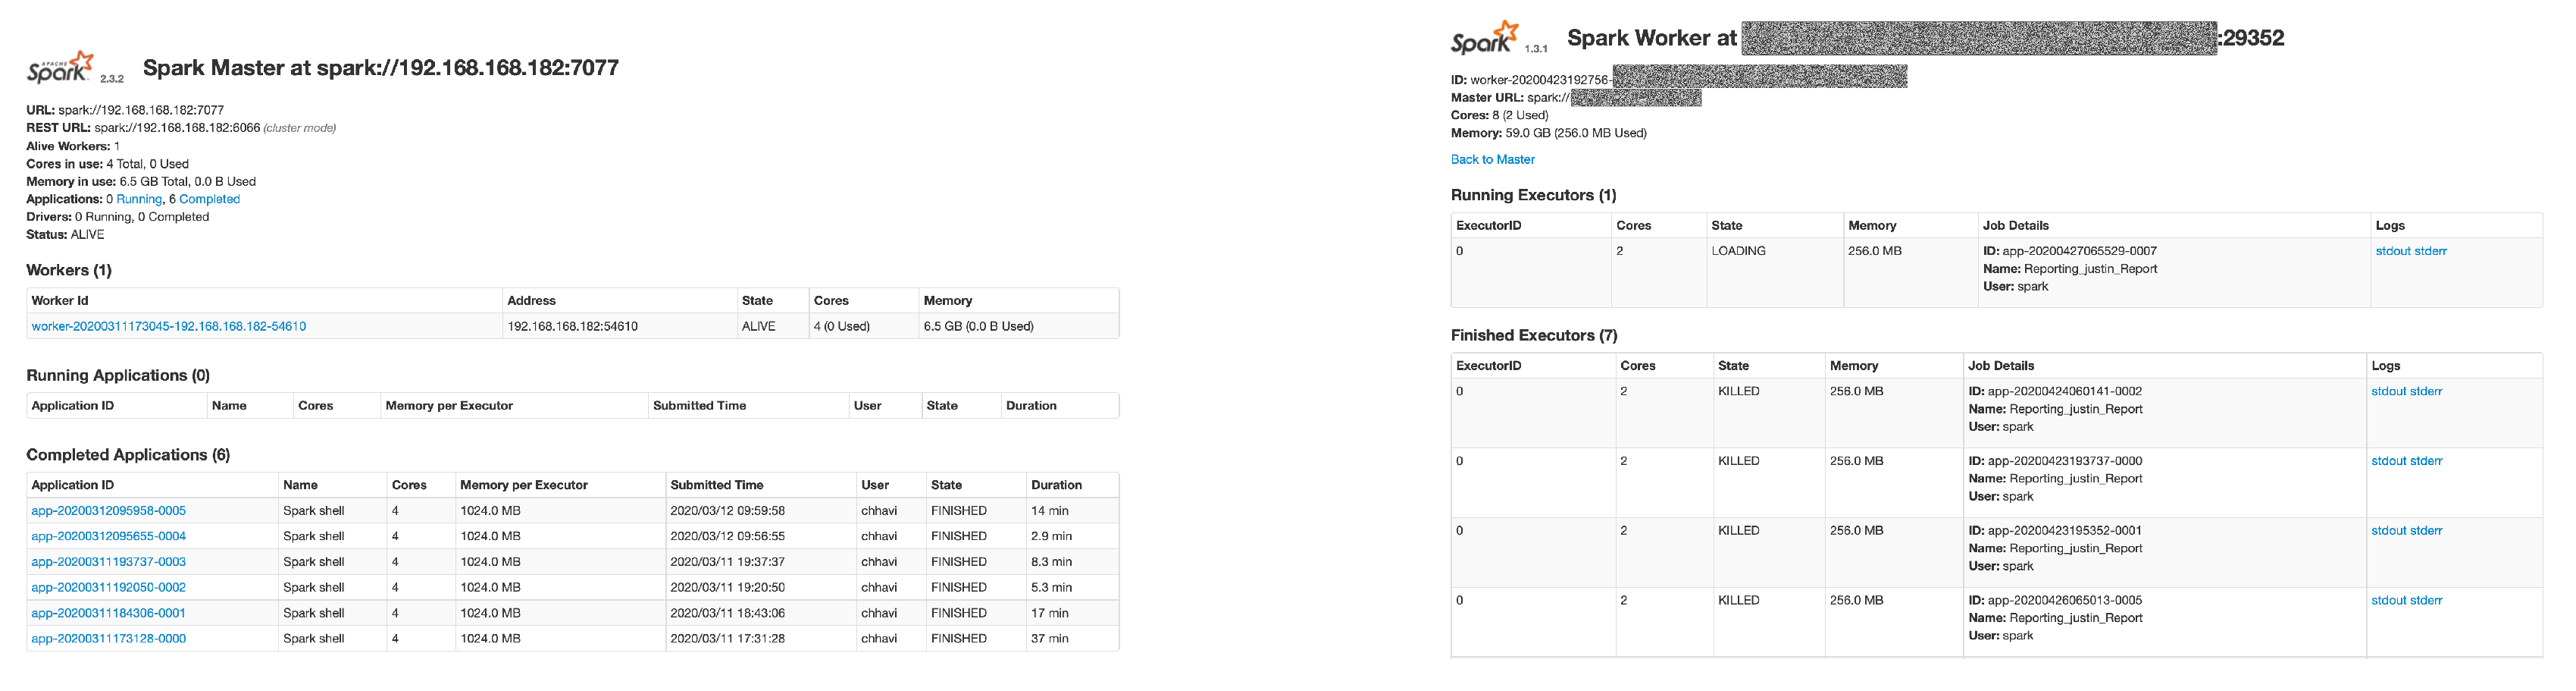Open application app-20200311192050-0002
The width and height of the screenshot is (2576, 691).
coord(108,588)
